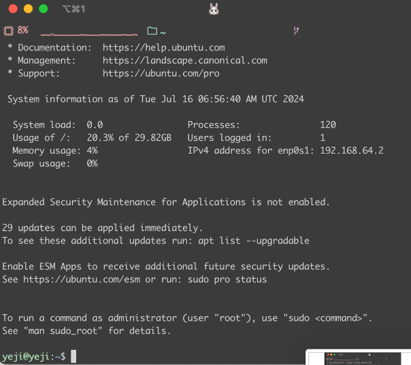Click the 8% CPU usage value

tap(23, 30)
